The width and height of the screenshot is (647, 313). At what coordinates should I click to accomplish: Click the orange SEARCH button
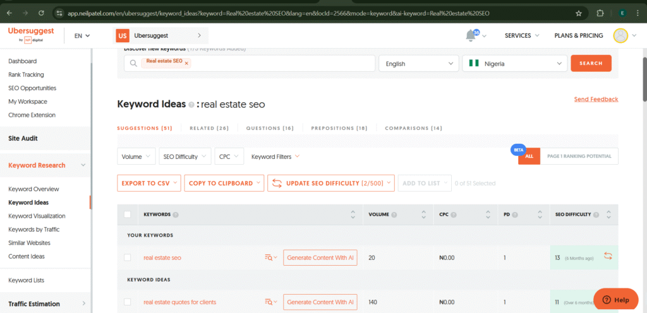click(x=591, y=64)
